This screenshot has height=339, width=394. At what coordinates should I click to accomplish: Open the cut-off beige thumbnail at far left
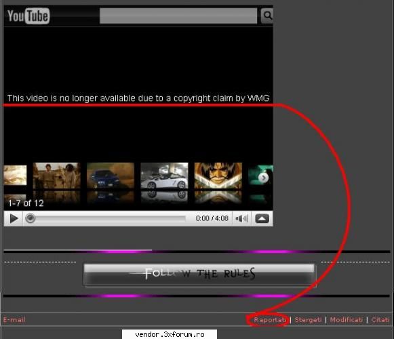click(15, 175)
